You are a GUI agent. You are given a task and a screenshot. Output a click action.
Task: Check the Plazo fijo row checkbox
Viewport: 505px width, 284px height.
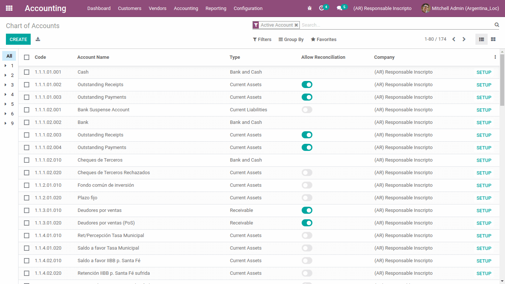coord(27,198)
